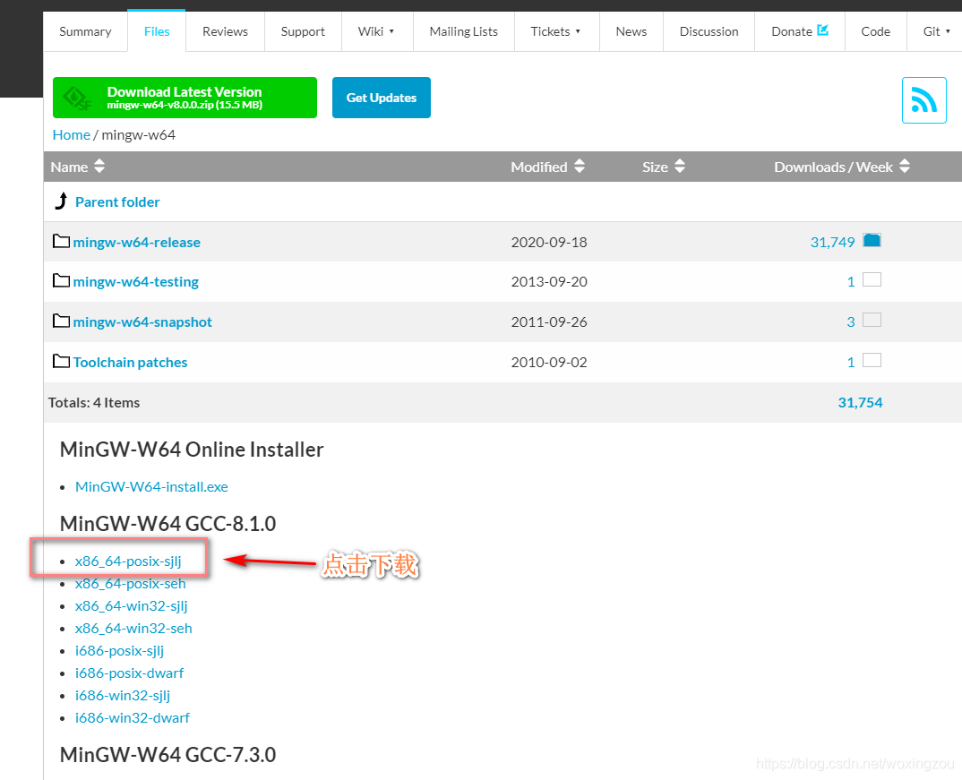Download x86_64-posix-seh build

pyautogui.click(x=130, y=584)
